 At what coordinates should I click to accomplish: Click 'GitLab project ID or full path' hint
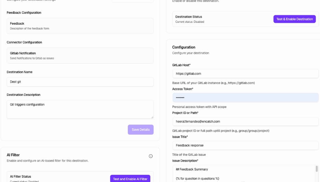pyautogui.click(x=221, y=131)
